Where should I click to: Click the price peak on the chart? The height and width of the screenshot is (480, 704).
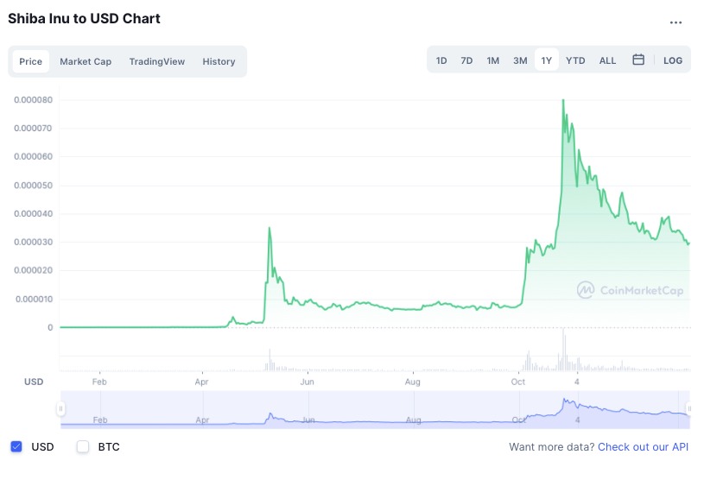(563, 100)
